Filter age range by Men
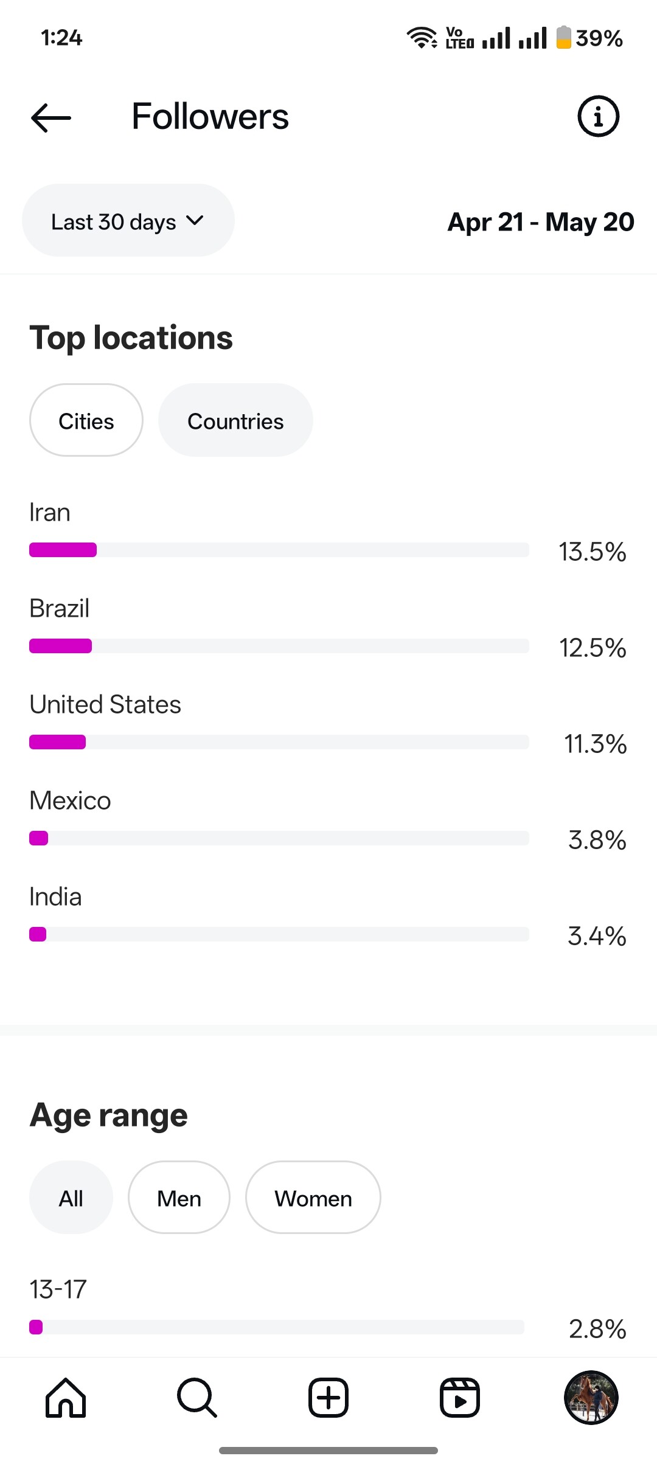This screenshot has width=657, height=1467. [179, 1198]
